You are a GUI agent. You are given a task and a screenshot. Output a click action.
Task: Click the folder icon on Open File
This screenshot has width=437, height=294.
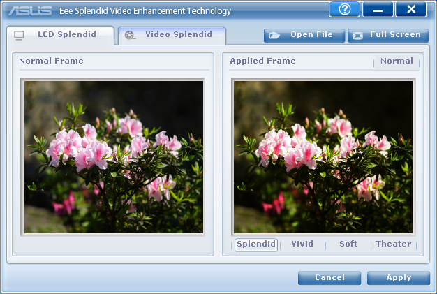[275, 35]
